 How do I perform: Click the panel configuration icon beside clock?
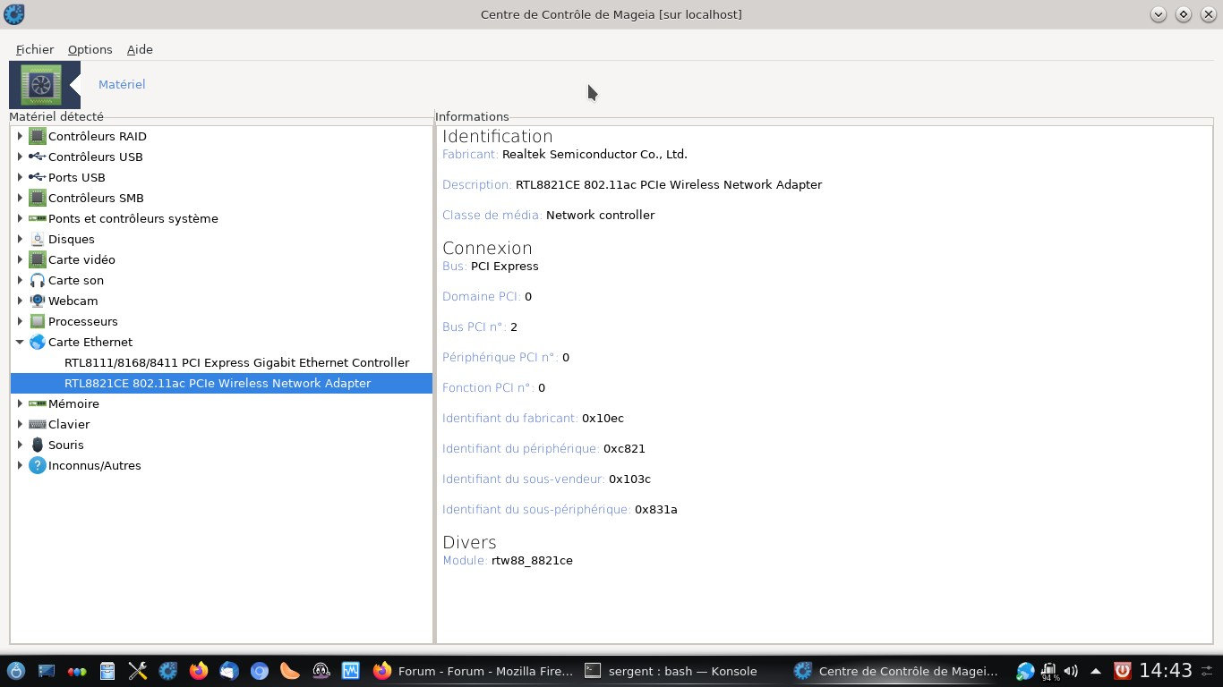[1207, 671]
